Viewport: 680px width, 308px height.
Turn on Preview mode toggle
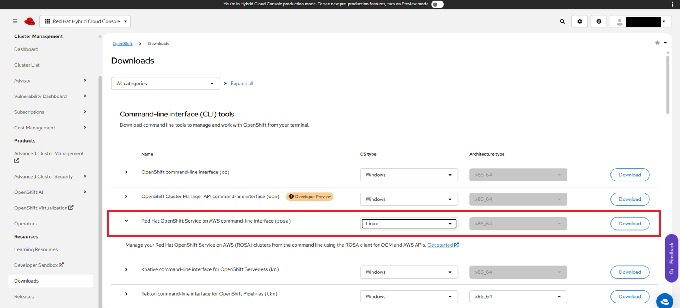pos(437,4)
